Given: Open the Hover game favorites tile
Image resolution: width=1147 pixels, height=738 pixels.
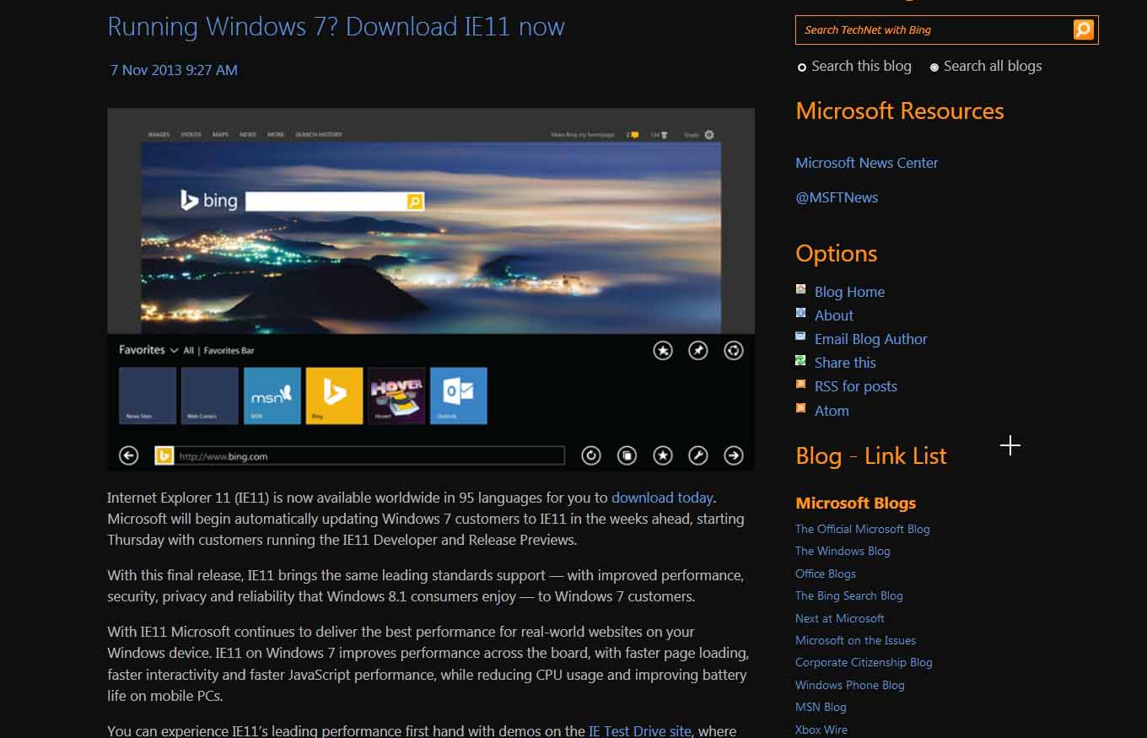Looking at the screenshot, I should pyautogui.click(x=396, y=396).
